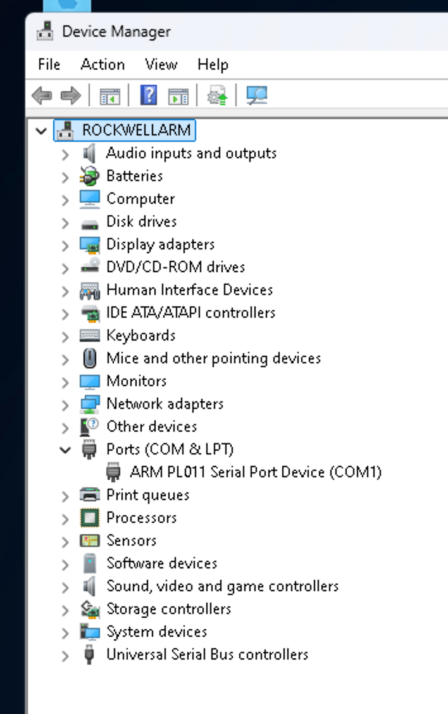Image resolution: width=448 pixels, height=714 pixels.
Task: Click the Action pane toolbar icon
Action: [178, 96]
